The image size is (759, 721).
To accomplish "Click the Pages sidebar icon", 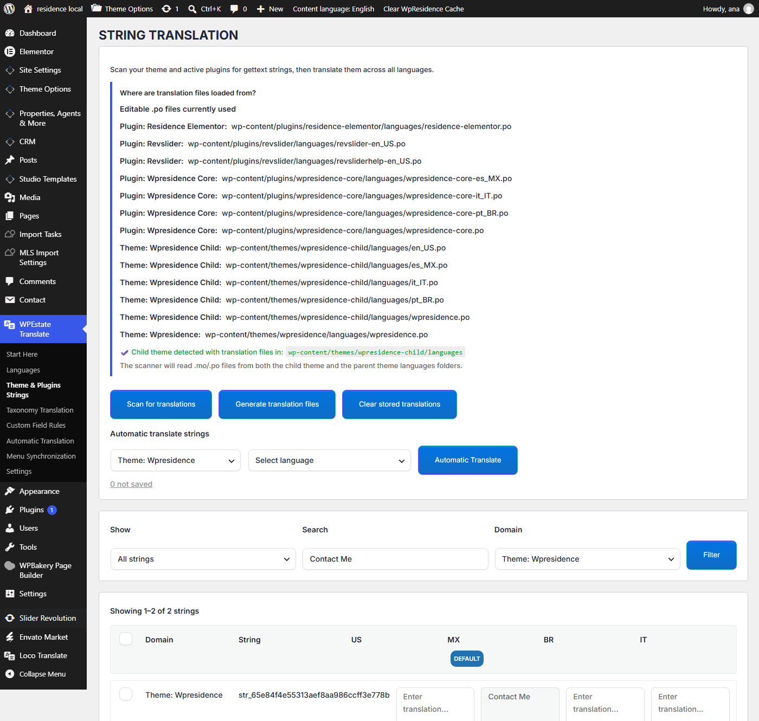I will [10, 216].
